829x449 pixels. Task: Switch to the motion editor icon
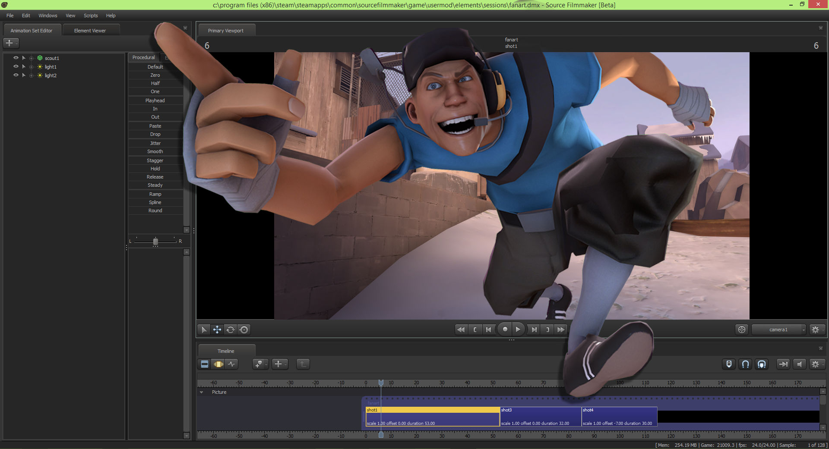pos(218,364)
